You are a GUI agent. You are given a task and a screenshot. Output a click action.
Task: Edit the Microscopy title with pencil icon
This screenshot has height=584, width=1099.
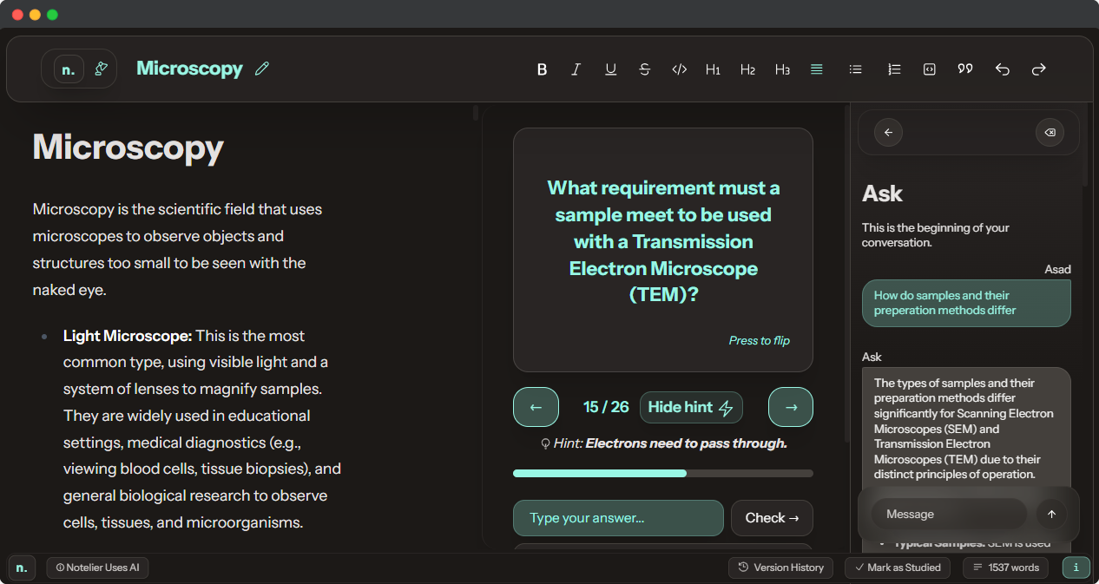262,69
